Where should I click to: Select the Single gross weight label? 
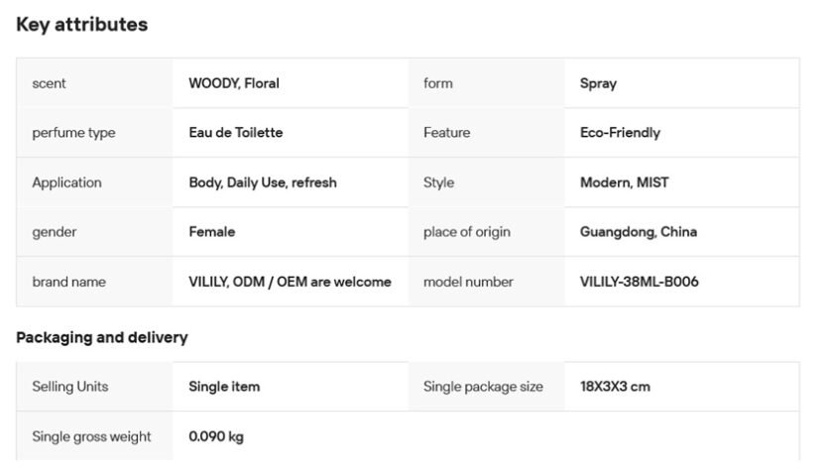coord(91,436)
